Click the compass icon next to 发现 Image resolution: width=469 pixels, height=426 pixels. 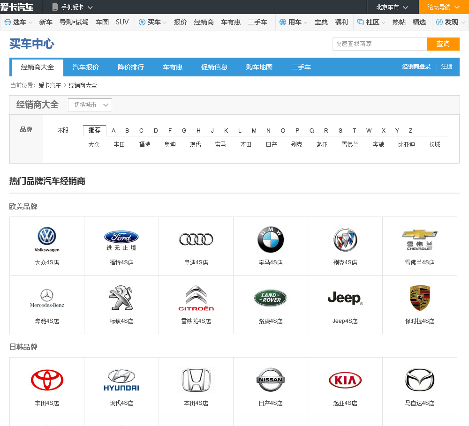(439, 22)
